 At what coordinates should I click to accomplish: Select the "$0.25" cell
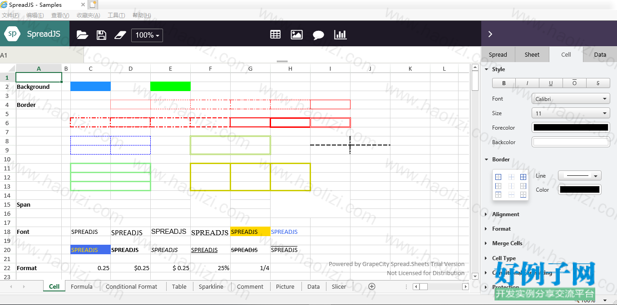(130, 268)
